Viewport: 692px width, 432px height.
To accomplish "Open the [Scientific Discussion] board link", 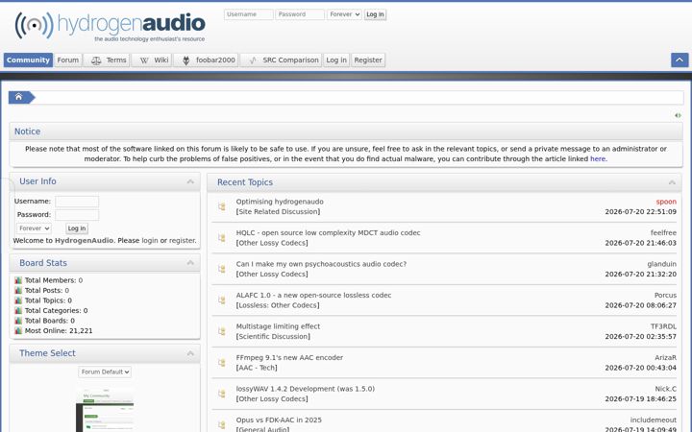I will (x=273, y=337).
